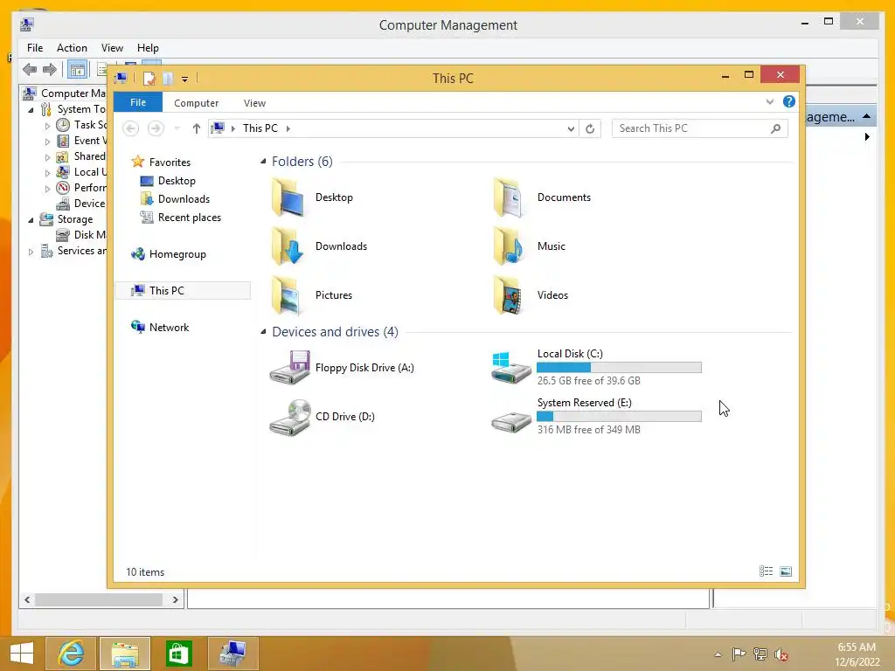Open recent locations dropdown arrow
895x671 pixels.
point(177,128)
